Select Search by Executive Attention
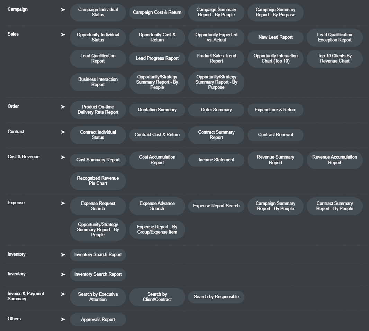The height and width of the screenshot is (331, 369). [98, 297]
